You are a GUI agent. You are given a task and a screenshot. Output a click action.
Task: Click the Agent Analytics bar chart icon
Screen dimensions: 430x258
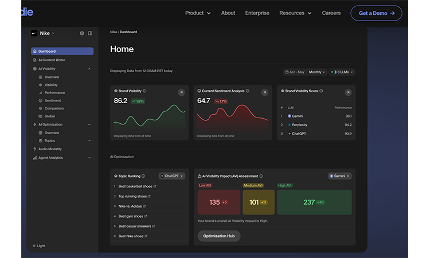click(x=34, y=158)
